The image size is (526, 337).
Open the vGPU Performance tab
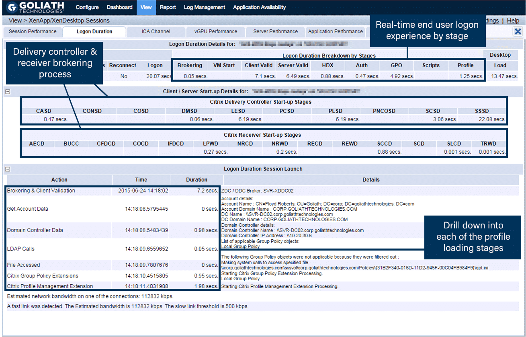[216, 31]
